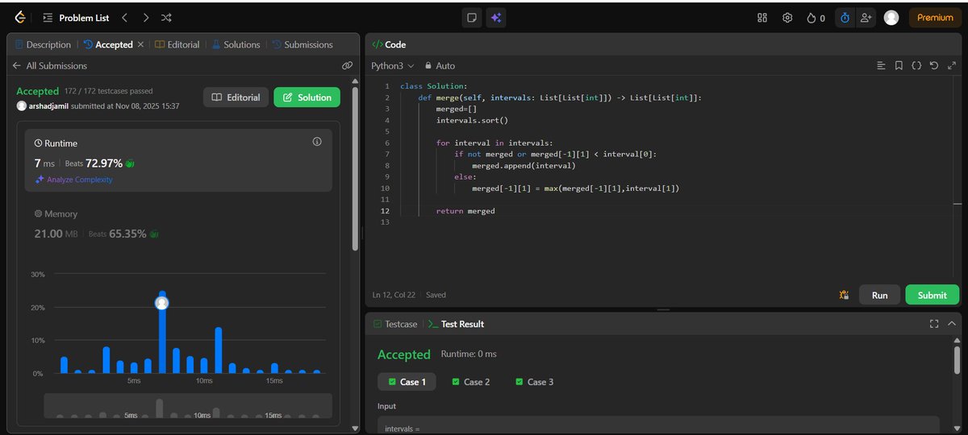
Task: Select Case 3 result
Action: coord(534,382)
